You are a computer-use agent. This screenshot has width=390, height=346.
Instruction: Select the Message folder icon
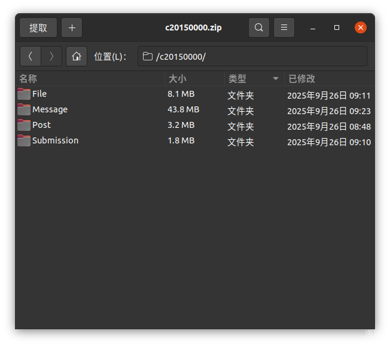tap(24, 109)
